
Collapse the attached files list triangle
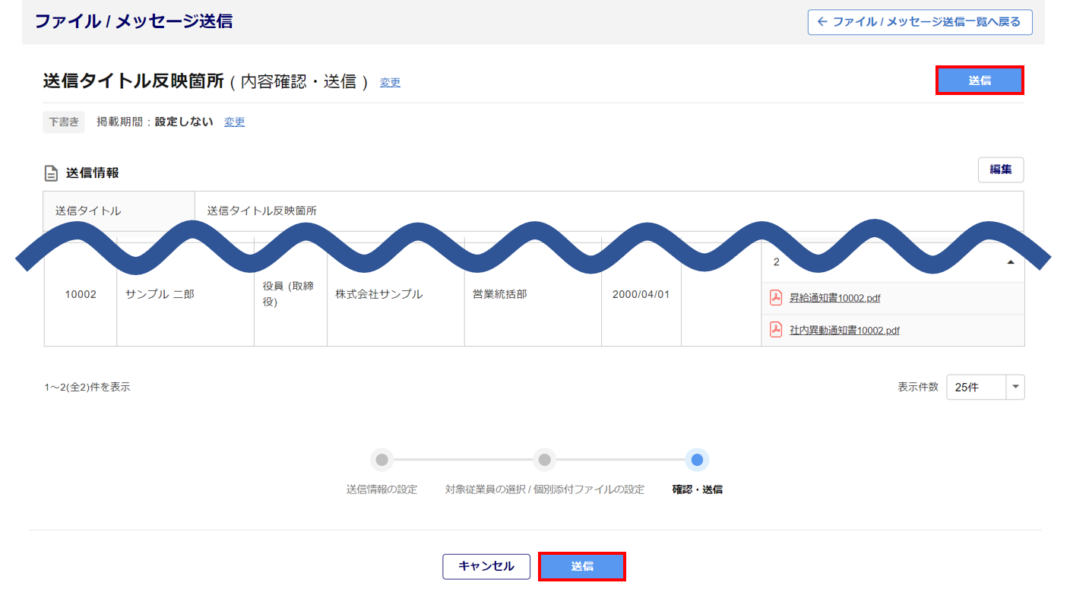point(1010,262)
